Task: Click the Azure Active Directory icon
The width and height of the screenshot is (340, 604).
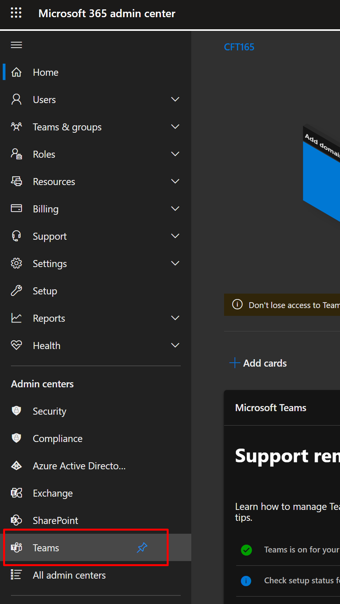Action: coord(16,465)
